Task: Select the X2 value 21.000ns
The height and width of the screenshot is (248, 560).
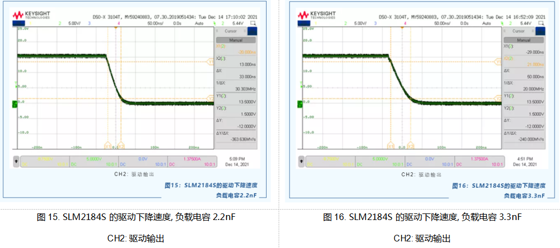Action: click(x=536, y=64)
